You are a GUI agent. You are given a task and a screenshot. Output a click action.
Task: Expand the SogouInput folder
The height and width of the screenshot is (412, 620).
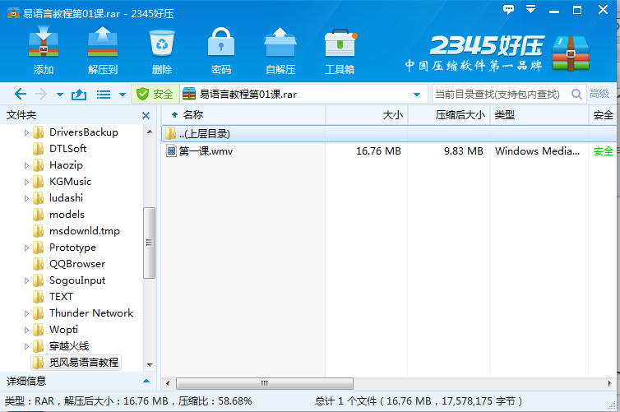point(26,280)
